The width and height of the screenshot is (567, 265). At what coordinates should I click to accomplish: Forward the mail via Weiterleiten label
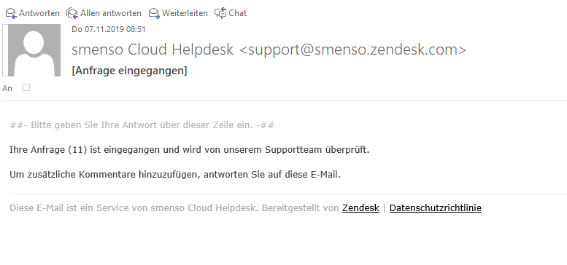click(185, 13)
